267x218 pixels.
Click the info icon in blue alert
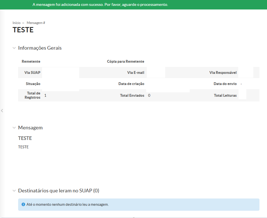23,205
